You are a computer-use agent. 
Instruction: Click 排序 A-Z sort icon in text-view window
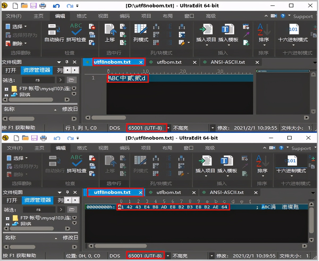(264, 29)
